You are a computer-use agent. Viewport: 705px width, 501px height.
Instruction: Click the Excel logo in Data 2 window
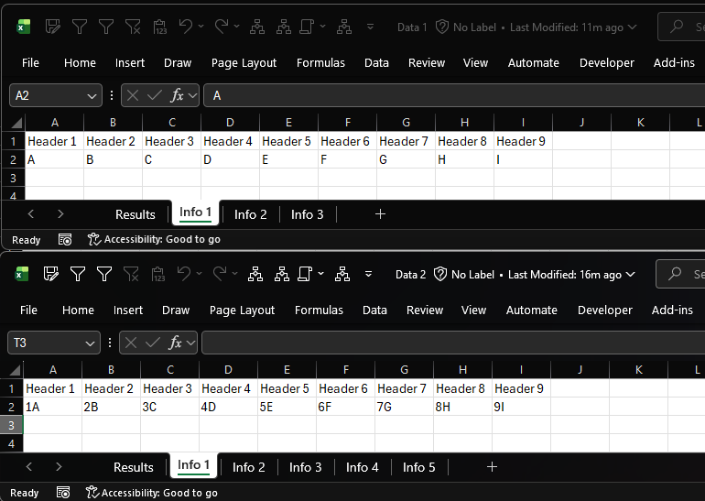[22, 274]
